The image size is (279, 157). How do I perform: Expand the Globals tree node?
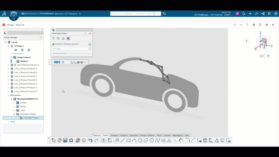pyautogui.click(x=14, y=103)
